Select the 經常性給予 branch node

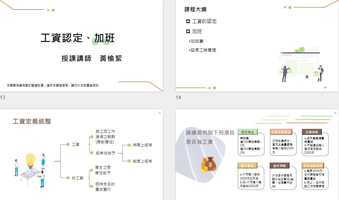(x=106, y=153)
